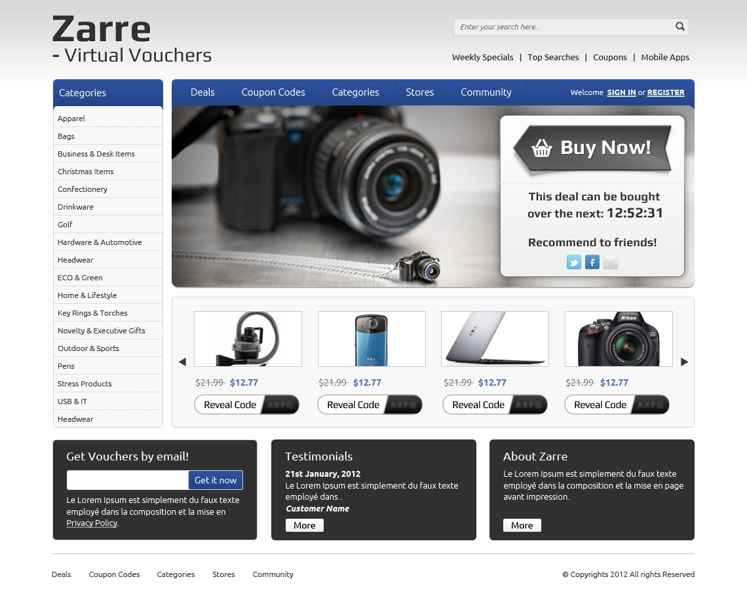Select ECO & Green category

pyautogui.click(x=107, y=278)
